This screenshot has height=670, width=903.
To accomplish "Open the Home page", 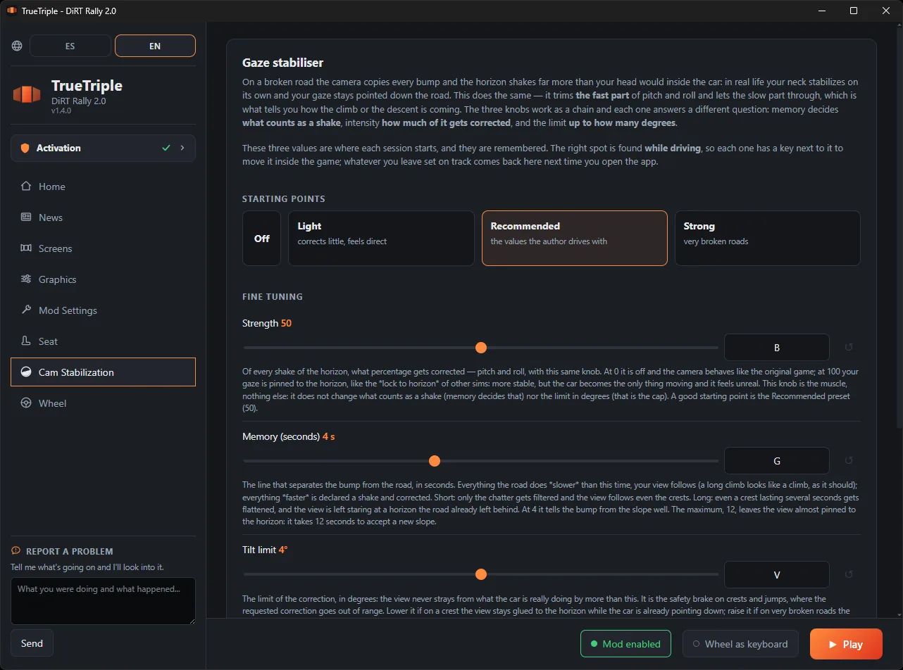I will [103, 187].
